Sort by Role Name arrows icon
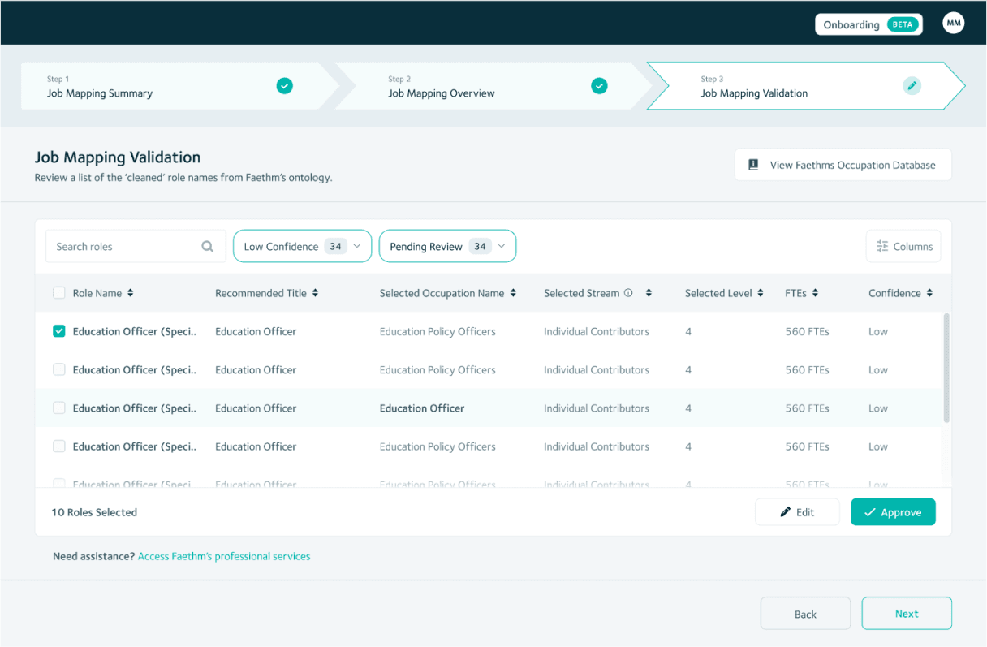The height and width of the screenshot is (647, 987). [x=131, y=293]
